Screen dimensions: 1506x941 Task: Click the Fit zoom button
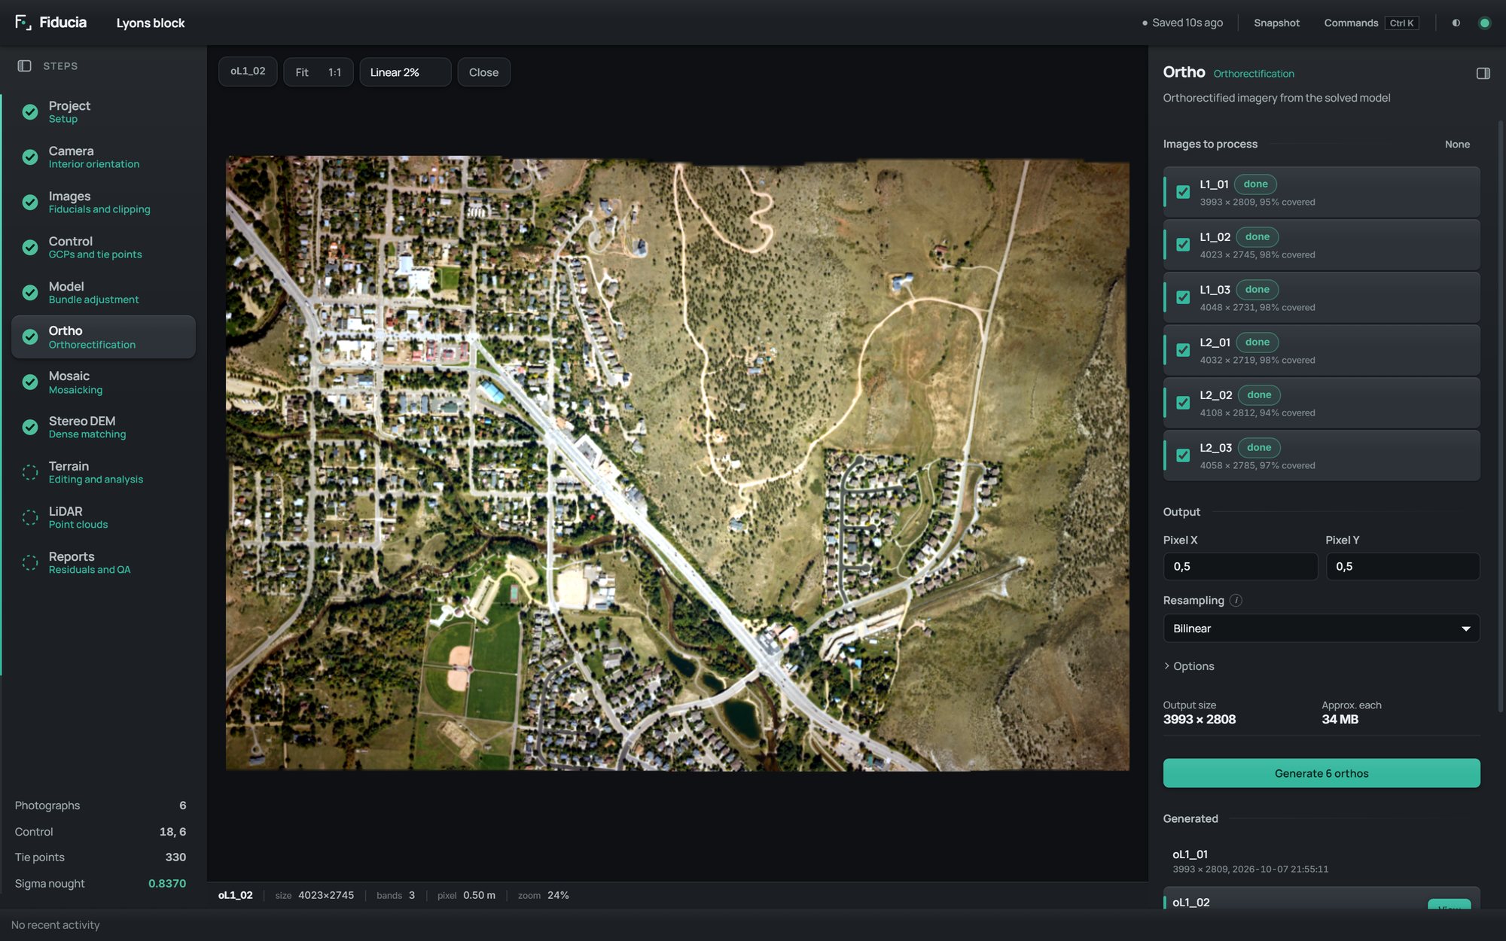click(x=302, y=72)
